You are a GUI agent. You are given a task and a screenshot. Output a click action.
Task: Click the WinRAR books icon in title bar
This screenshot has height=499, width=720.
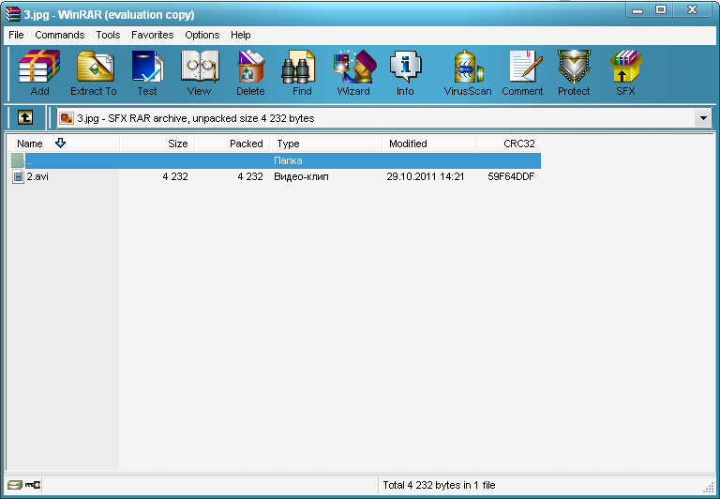pyautogui.click(x=13, y=14)
